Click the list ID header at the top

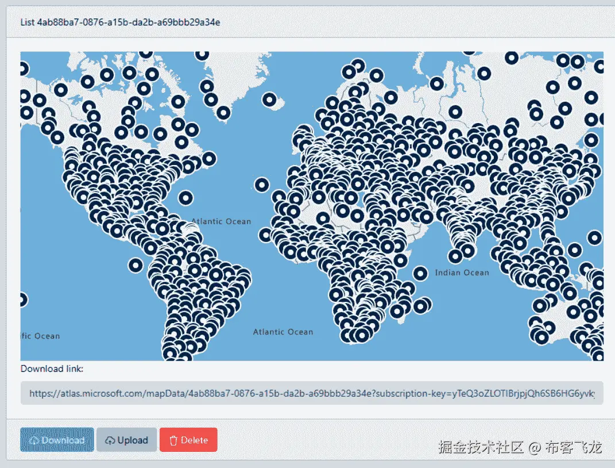[121, 22]
